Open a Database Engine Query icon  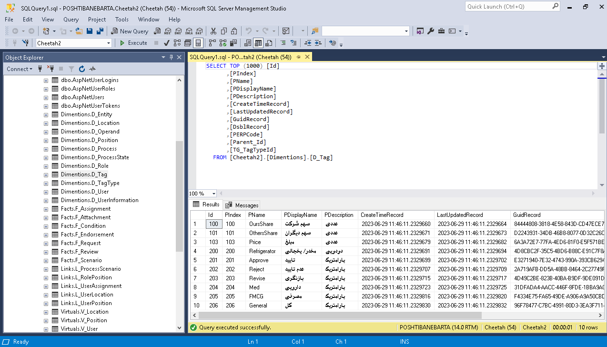pos(157,31)
